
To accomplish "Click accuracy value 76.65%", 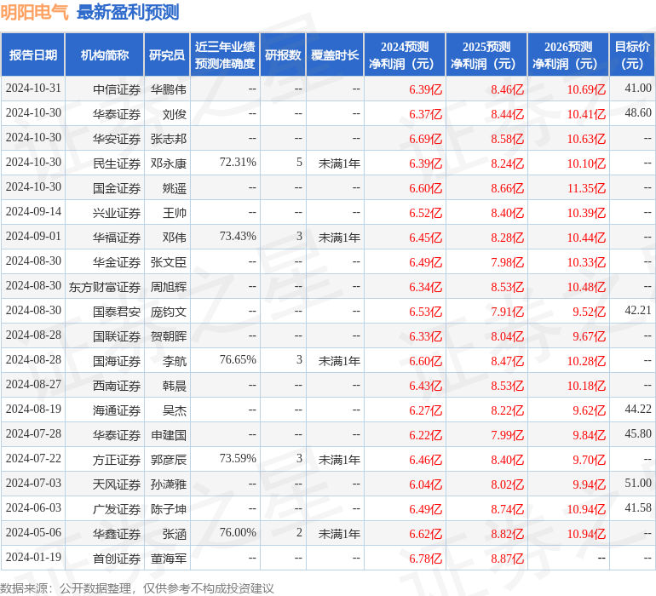I will (238, 359).
